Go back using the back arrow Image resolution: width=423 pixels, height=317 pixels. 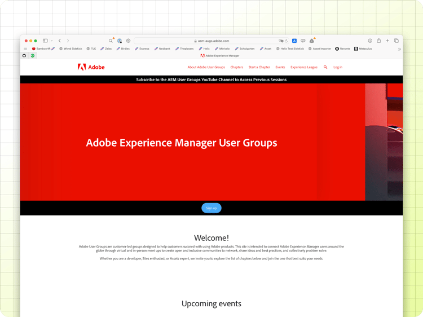(60, 41)
